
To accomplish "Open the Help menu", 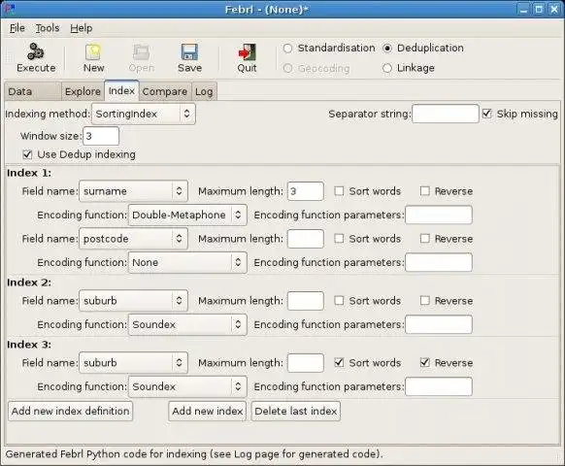I will click(x=82, y=28).
